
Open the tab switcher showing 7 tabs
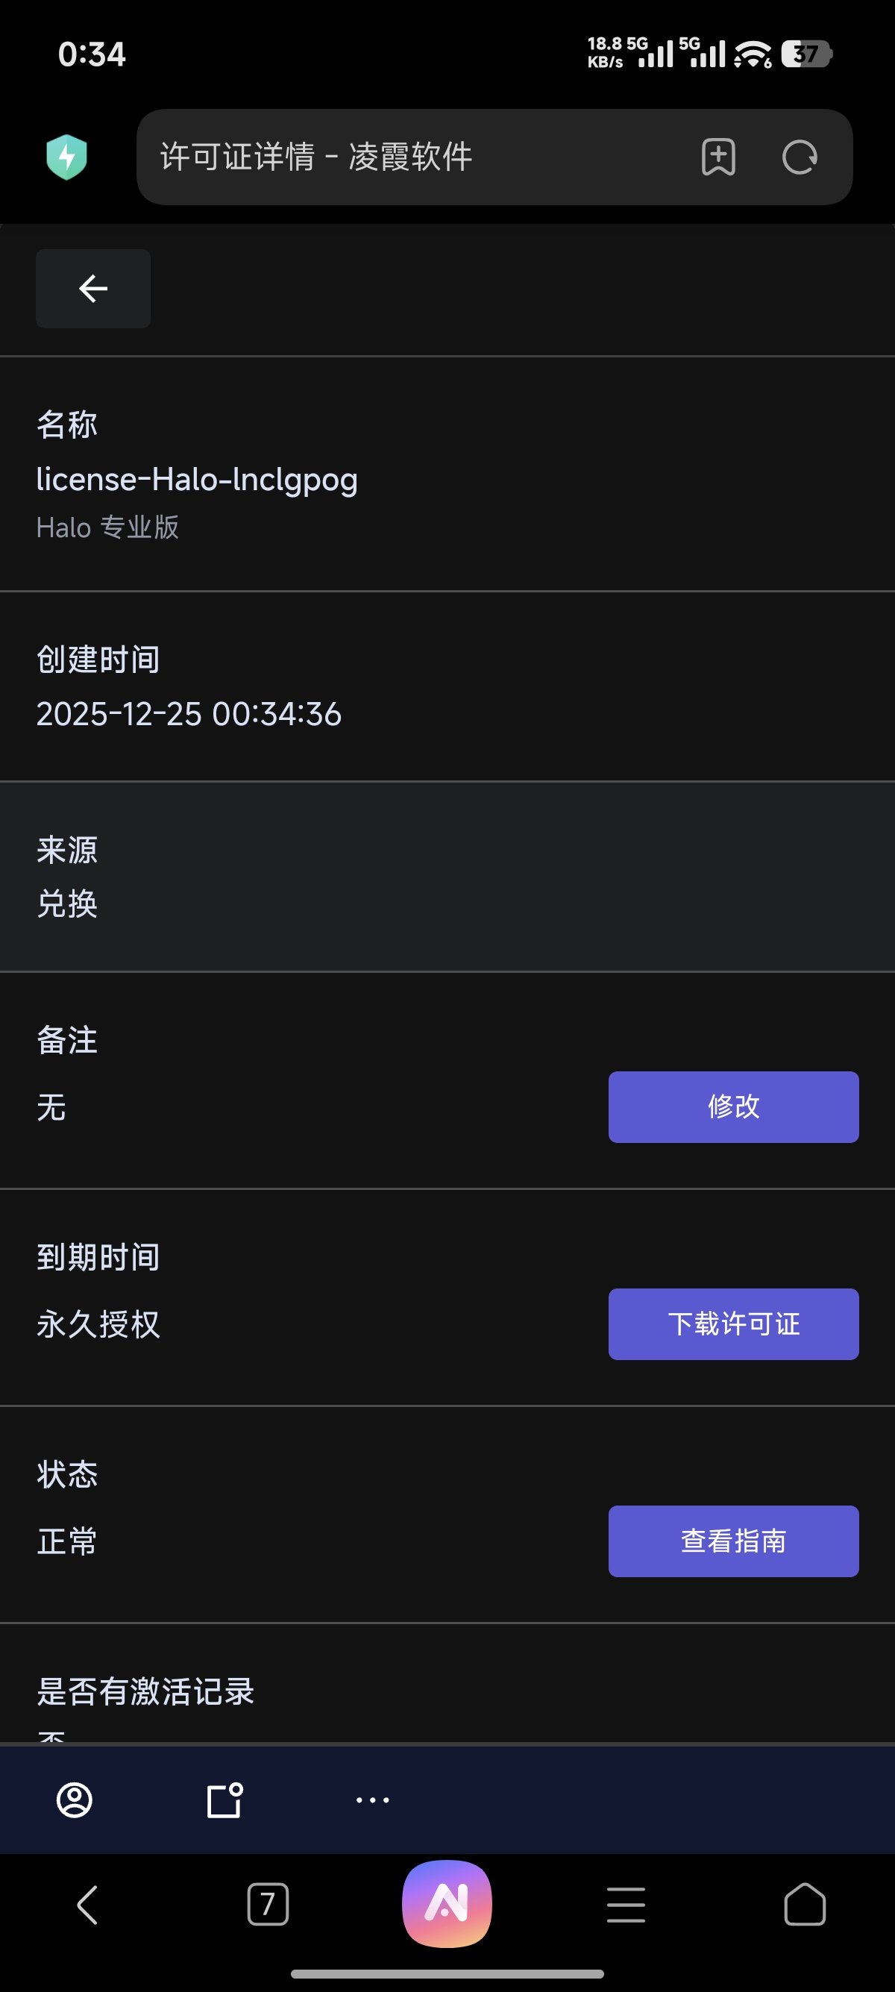point(268,1904)
